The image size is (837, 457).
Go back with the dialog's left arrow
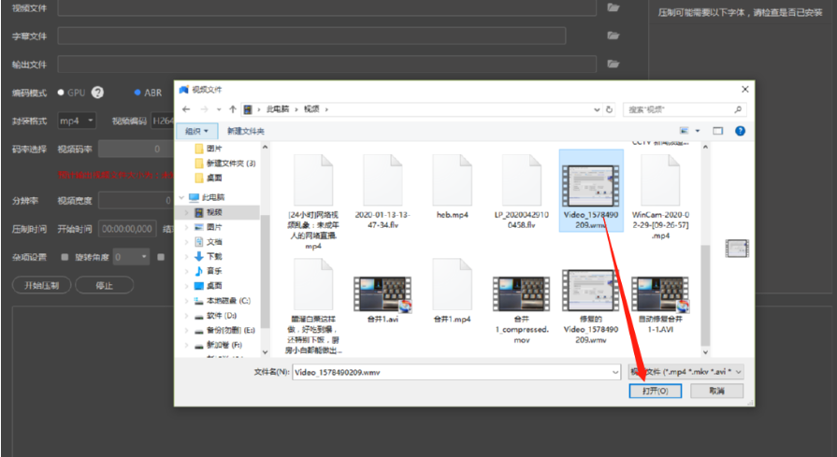coord(186,109)
